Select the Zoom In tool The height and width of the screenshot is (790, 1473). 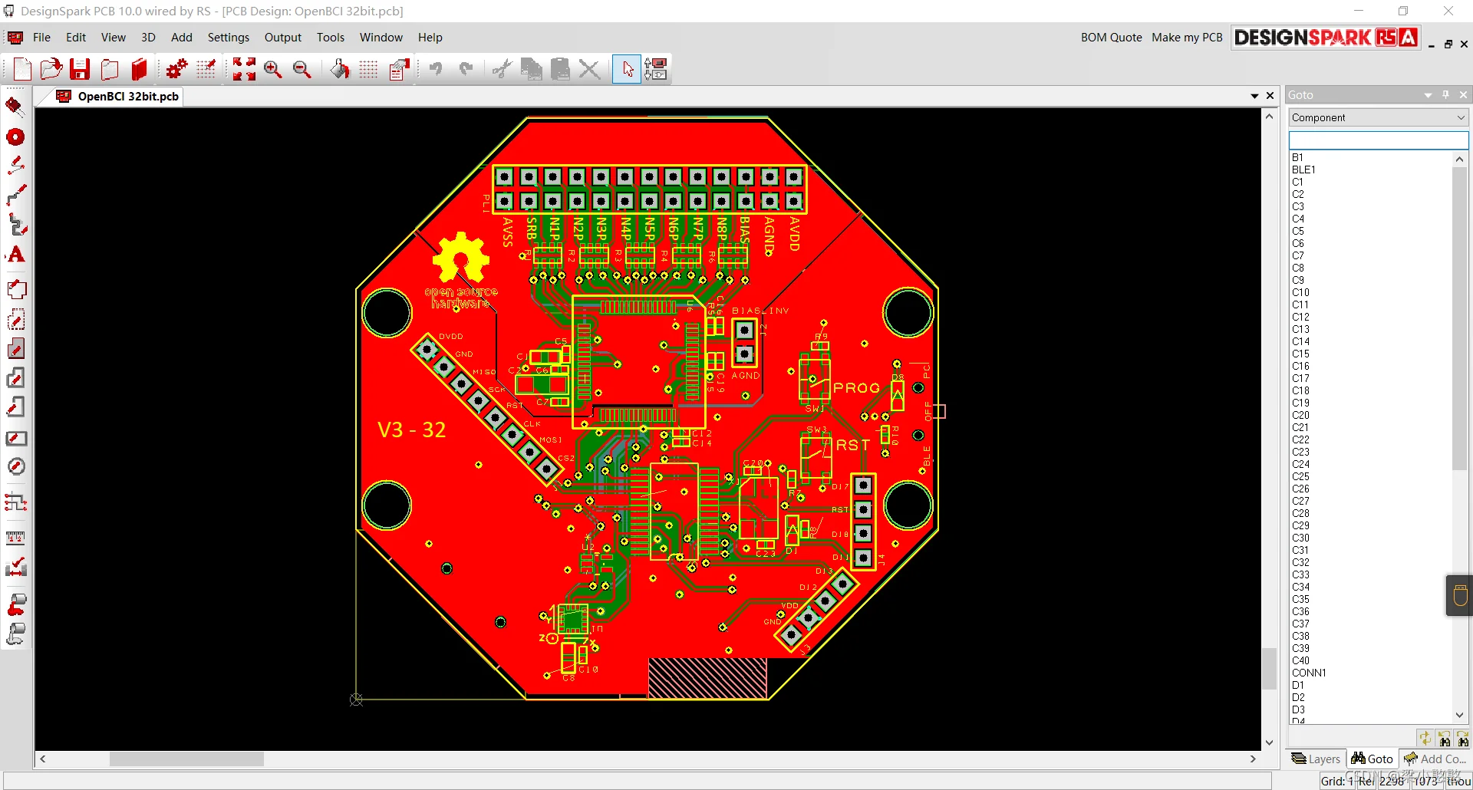point(273,69)
